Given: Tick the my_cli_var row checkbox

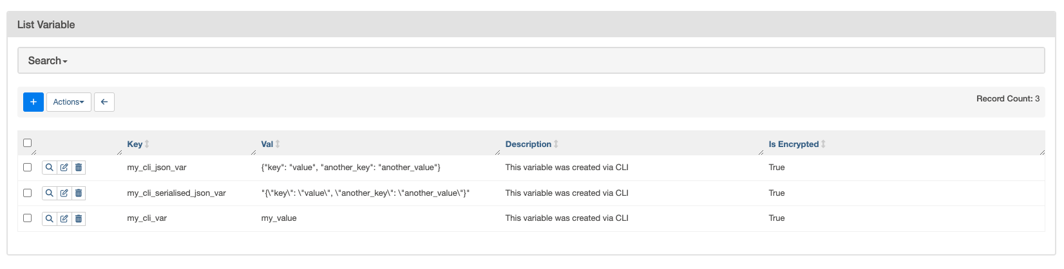Looking at the screenshot, I should 27,218.
